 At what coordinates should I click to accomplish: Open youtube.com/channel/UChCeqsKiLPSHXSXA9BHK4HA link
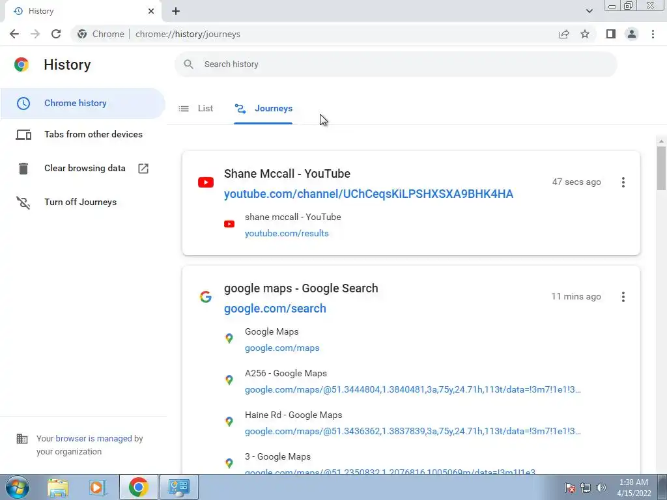(369, 194)
